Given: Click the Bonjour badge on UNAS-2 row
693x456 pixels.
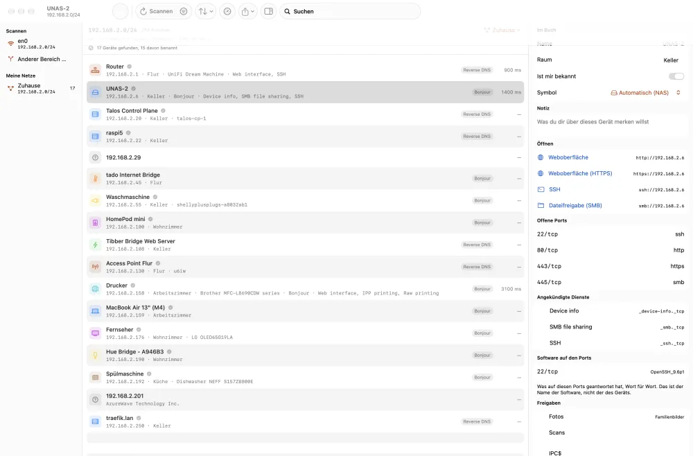Looking at the screenshot, I should tap(482, 92).
